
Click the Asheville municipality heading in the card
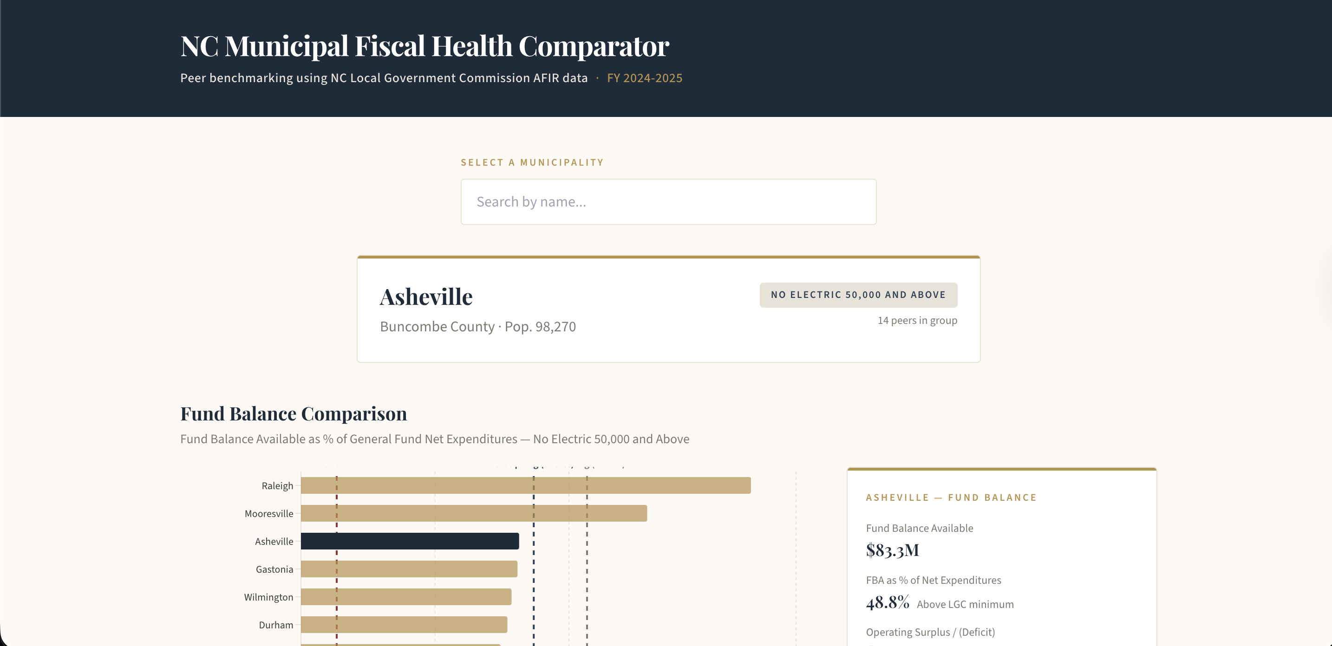426,296
